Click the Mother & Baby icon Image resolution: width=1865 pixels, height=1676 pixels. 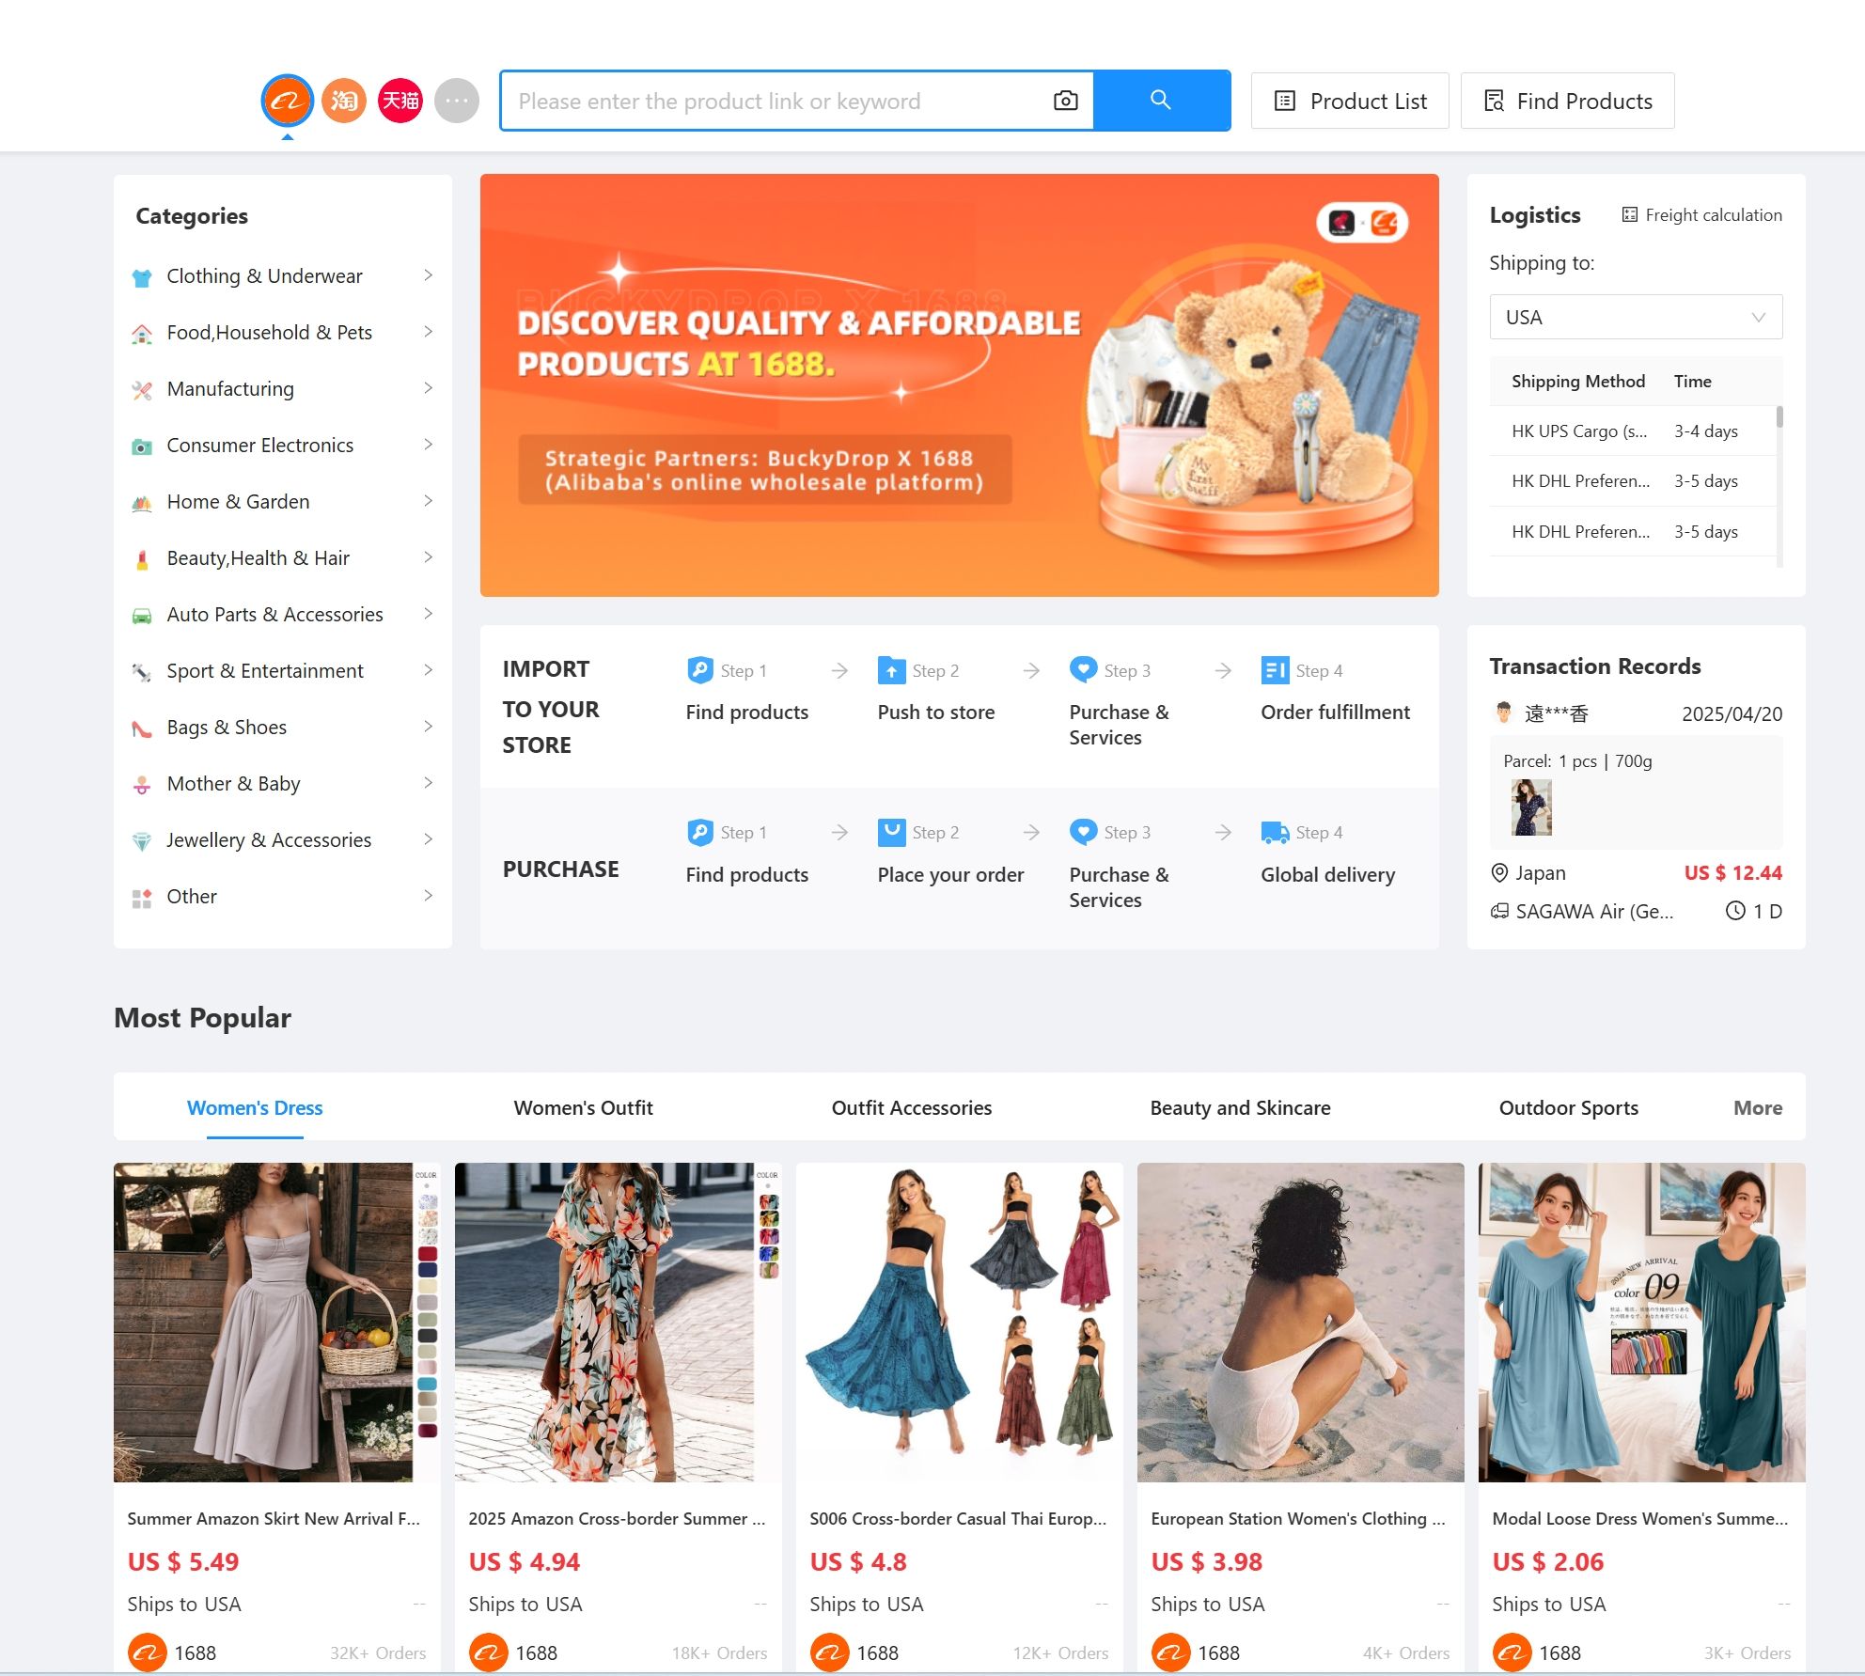[x=142, y=785]
